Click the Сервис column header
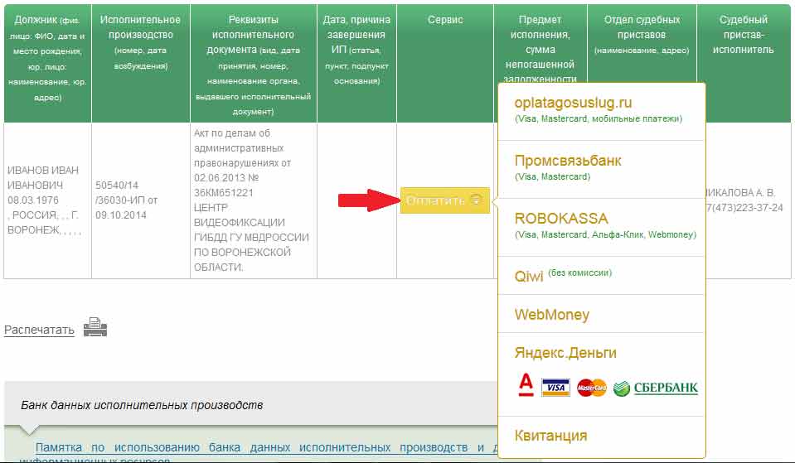Viewport: 795px width, 463px height. point(444,20)
